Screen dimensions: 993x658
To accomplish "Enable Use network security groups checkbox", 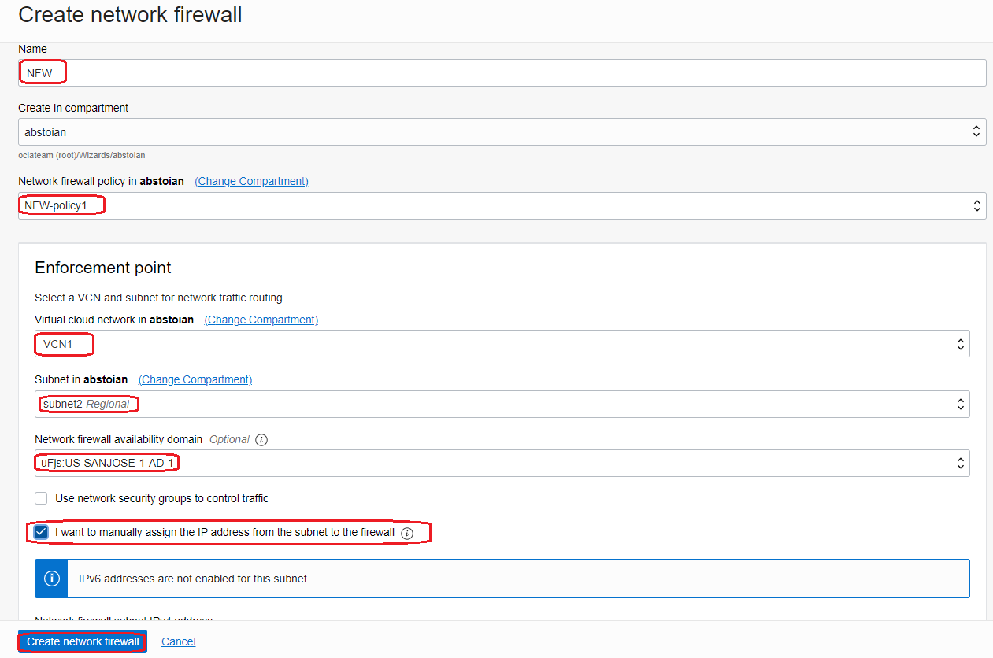I will click(41, 498).
